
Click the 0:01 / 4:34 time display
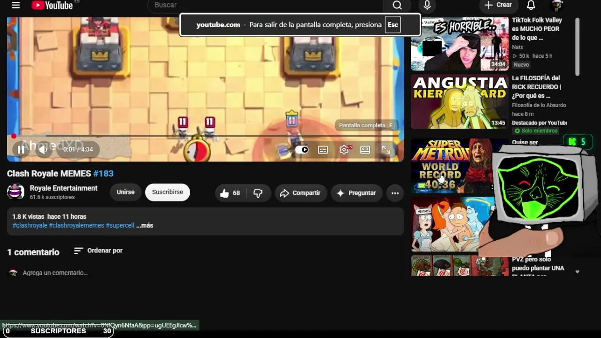(x=78, y=149)
